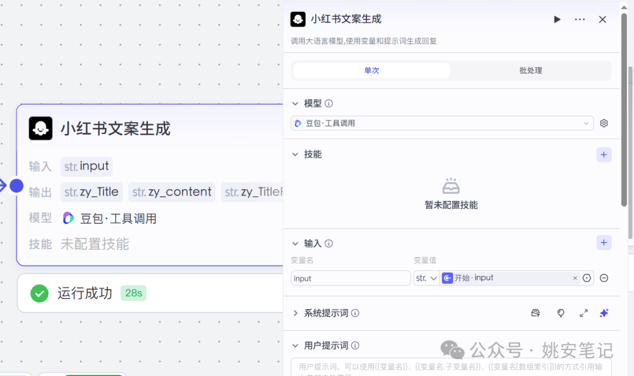
Task: Click the Doubao model icon on node
Action: [68, 218]
